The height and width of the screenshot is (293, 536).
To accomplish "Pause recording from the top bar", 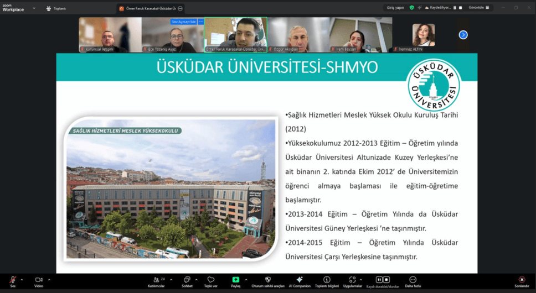I will tap(455, 8).
